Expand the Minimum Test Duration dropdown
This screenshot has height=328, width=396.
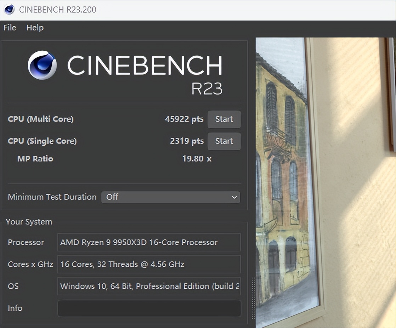click(171, 197)
